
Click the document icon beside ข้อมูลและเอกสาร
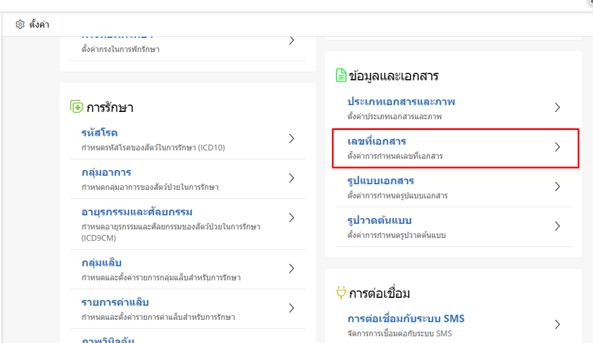(x=341, y=75)
